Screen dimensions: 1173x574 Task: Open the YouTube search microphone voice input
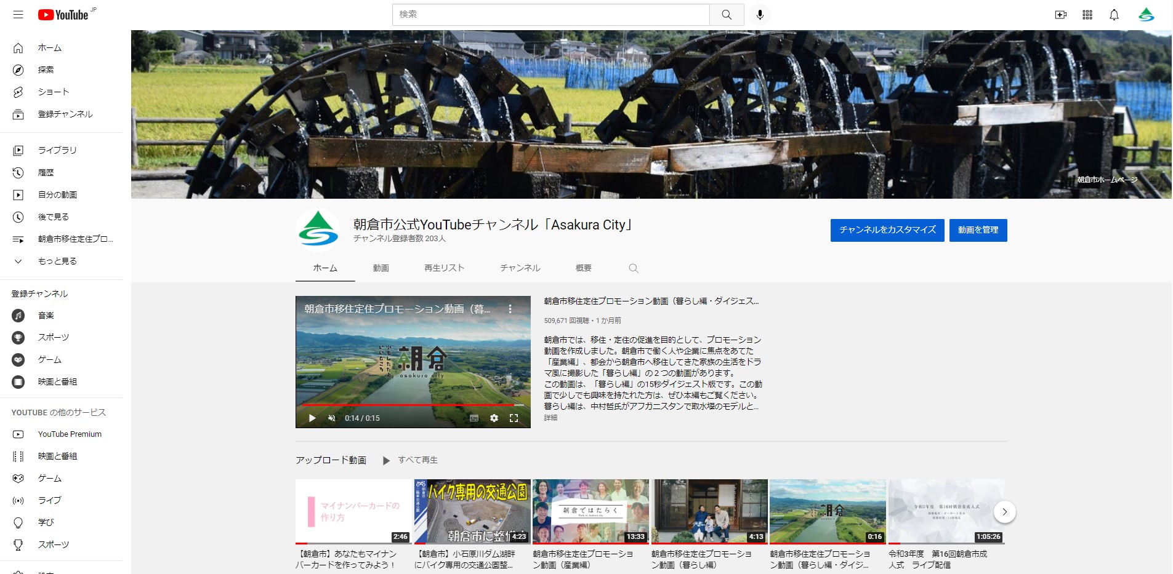tap(759, 15)
